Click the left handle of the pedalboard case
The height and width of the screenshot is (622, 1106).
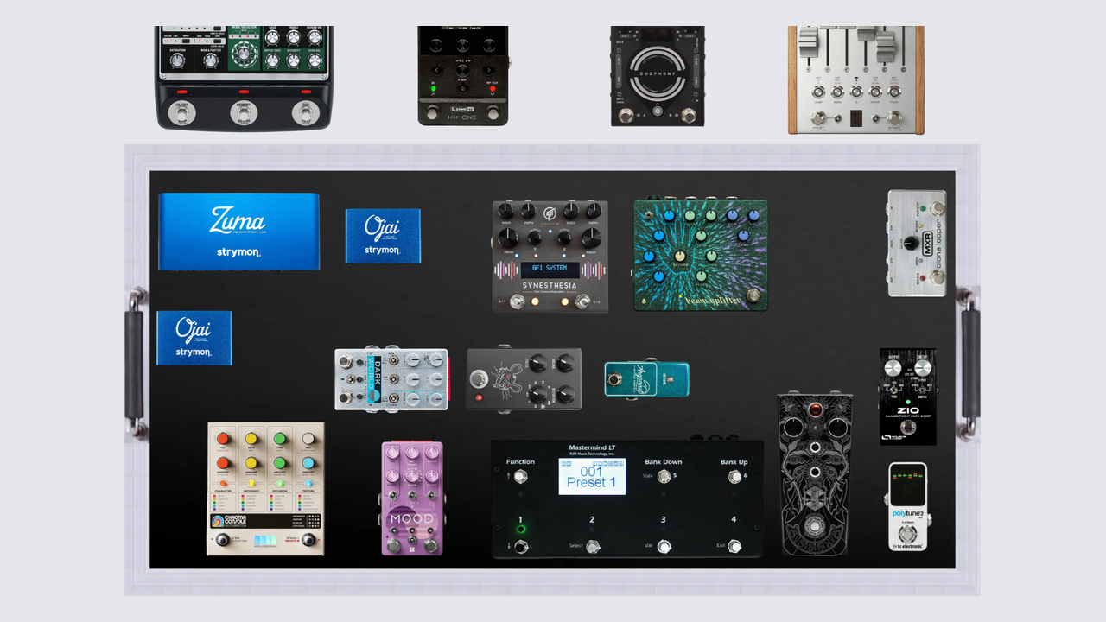136,364
